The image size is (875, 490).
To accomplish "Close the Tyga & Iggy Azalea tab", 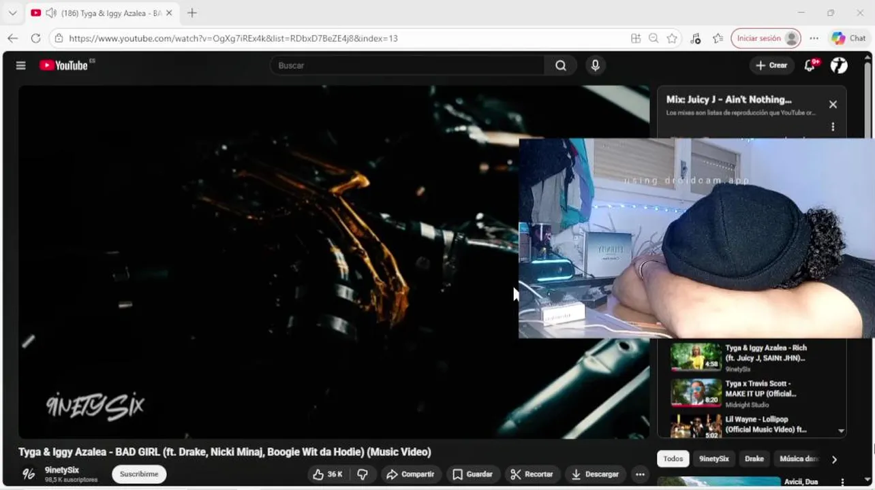I will 169,13.
